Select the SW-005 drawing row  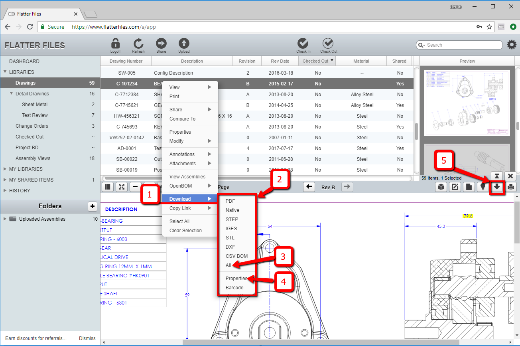256,73
